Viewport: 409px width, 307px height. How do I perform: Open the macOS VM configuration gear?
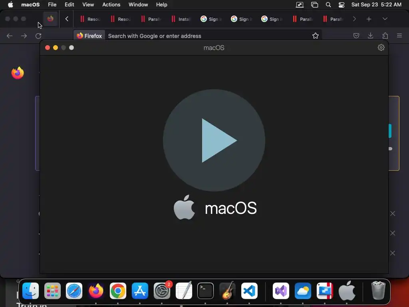(381, 48)
